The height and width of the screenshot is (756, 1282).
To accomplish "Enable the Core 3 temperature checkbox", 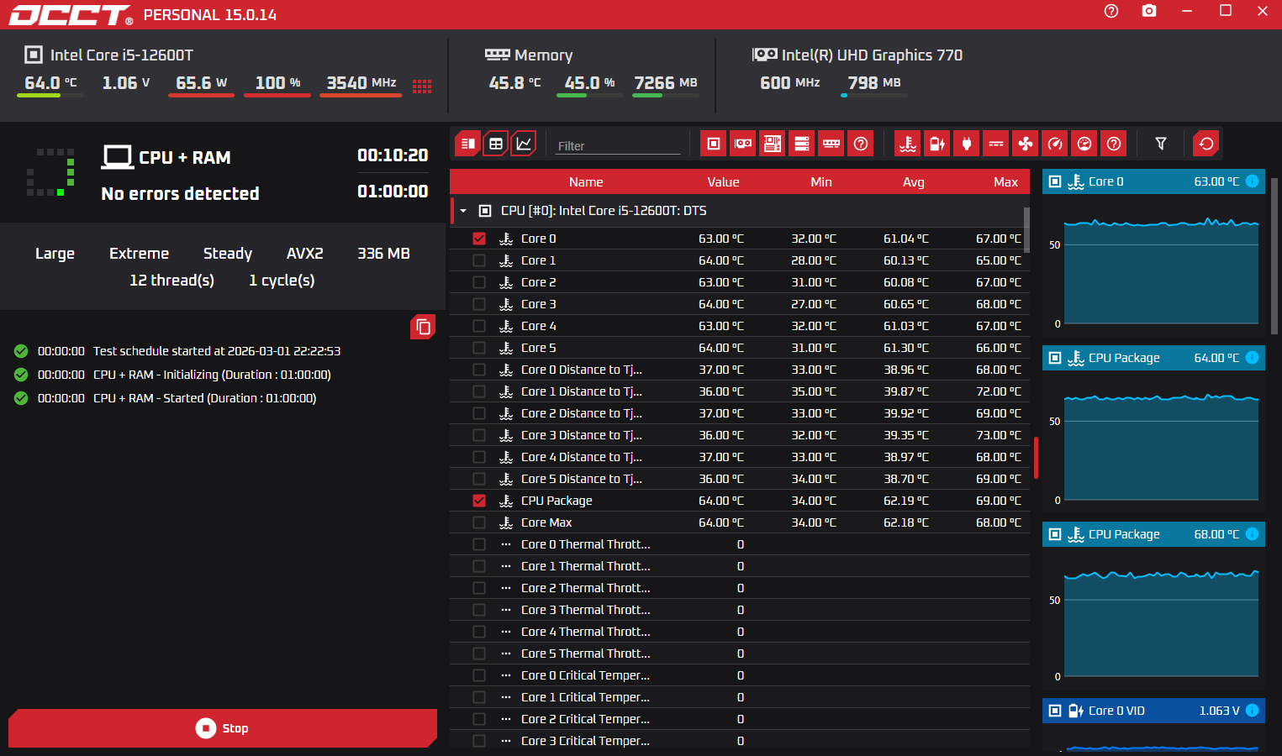I will [479, 304].
